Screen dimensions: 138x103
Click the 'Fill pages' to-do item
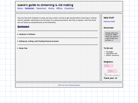pos(109,52)
